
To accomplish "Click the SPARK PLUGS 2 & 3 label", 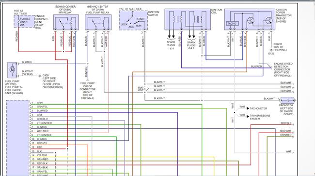I will [x=191, y=45].
